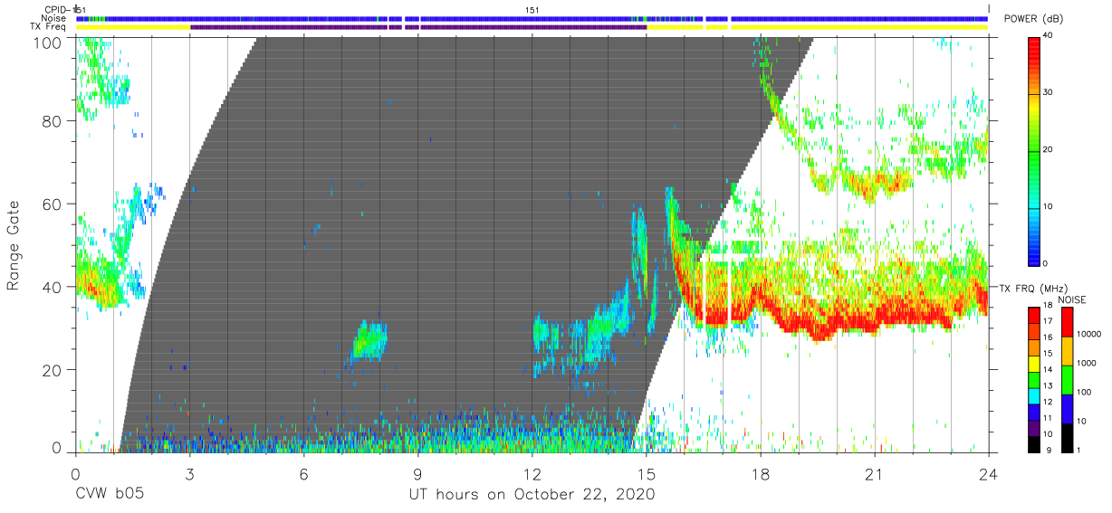Select the NOISE legend title
The height and width of the screenshot is (513, 1112).
point(1072,299)
